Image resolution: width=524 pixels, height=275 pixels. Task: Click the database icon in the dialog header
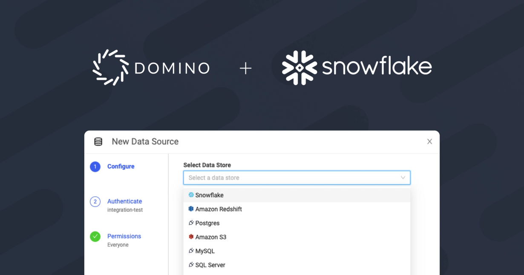(x=97, y=141)
